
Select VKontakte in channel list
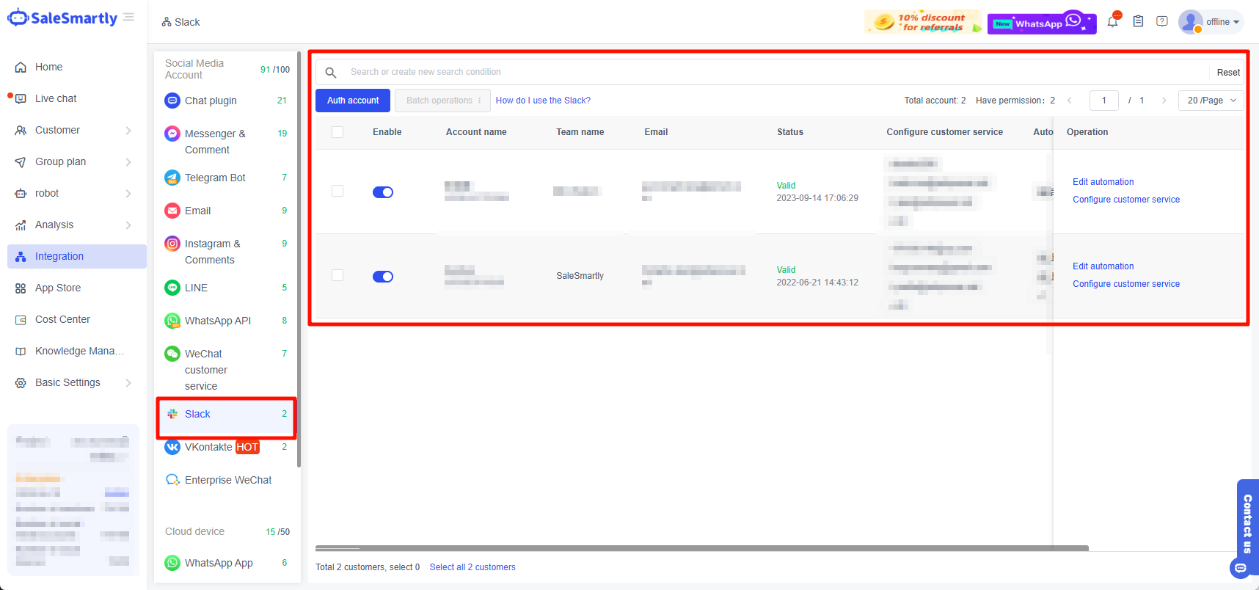point(227,447)
